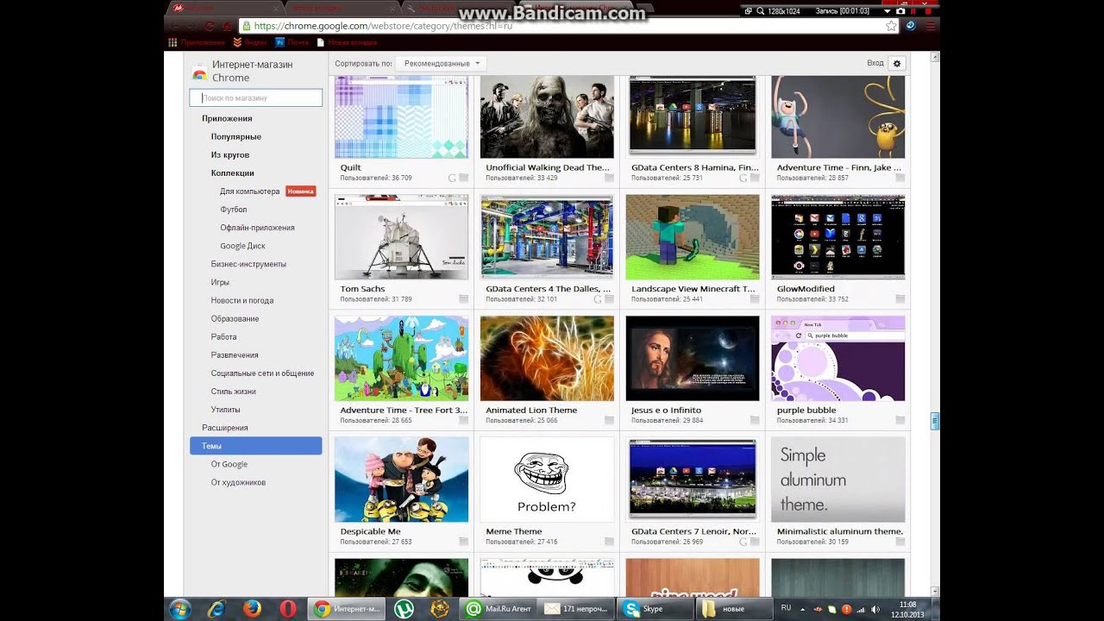Image resolution: width=1104 pixels, height=621 pixels.
Task: Open 'Офлайн-приложения' collection
Action: (257, 228)
